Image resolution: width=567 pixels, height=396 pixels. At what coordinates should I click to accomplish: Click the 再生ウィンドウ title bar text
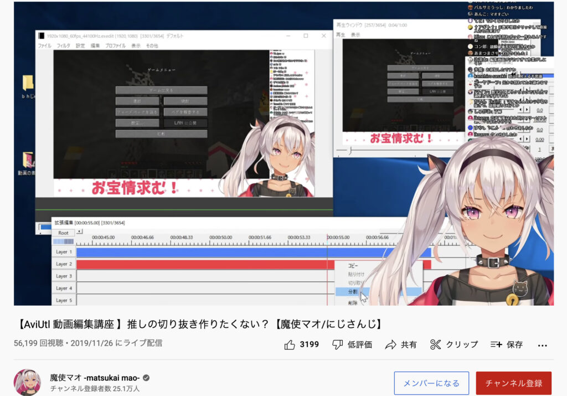pyautogui.click(x=372, y=25)
